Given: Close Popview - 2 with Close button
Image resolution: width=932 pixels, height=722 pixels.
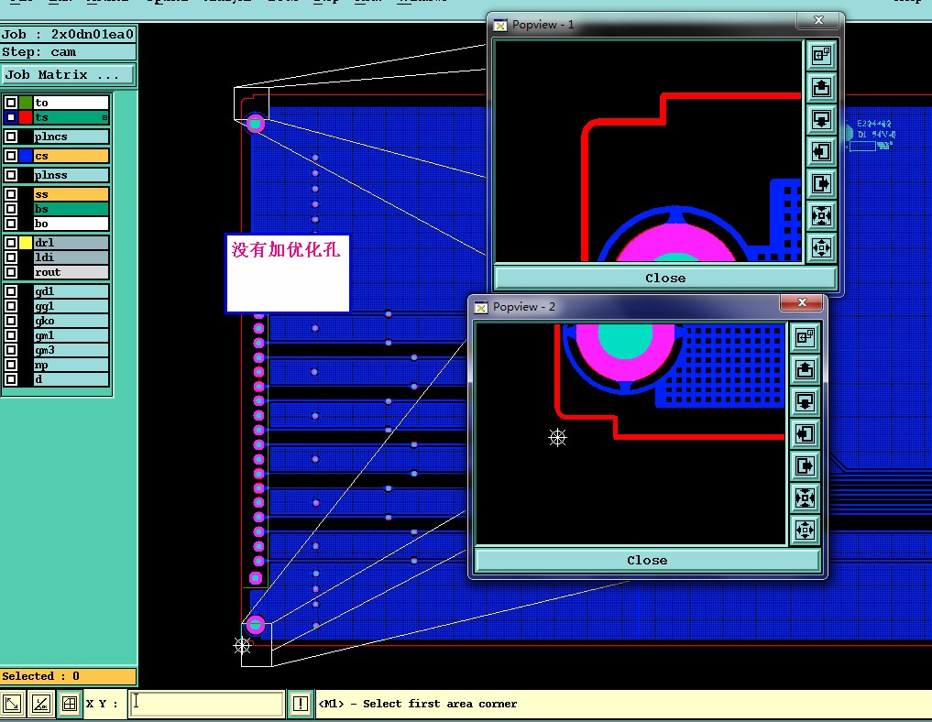Looking at the screenshot, I should 647,561.
